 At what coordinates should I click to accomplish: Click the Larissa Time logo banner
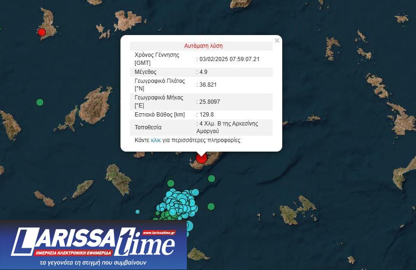[93, 245]
